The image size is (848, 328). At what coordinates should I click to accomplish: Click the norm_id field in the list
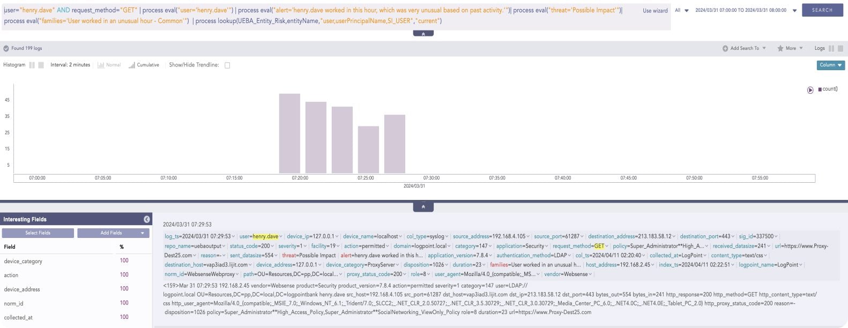pos(14,303)
